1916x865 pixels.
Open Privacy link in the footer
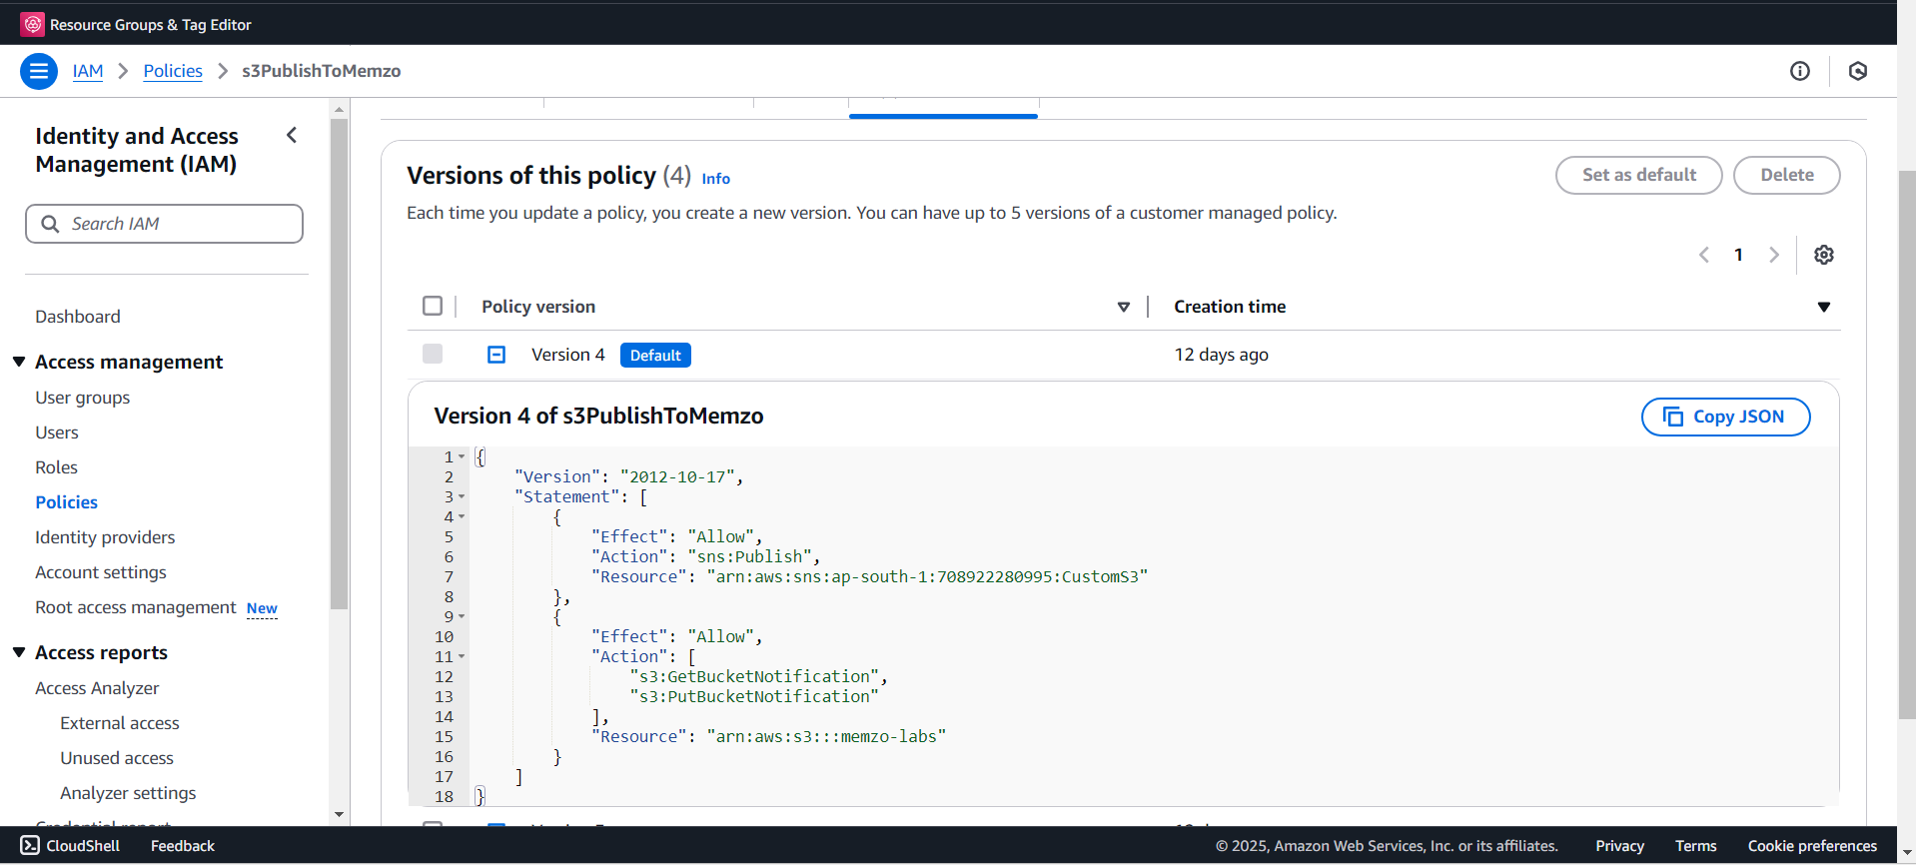(1619, 846)
